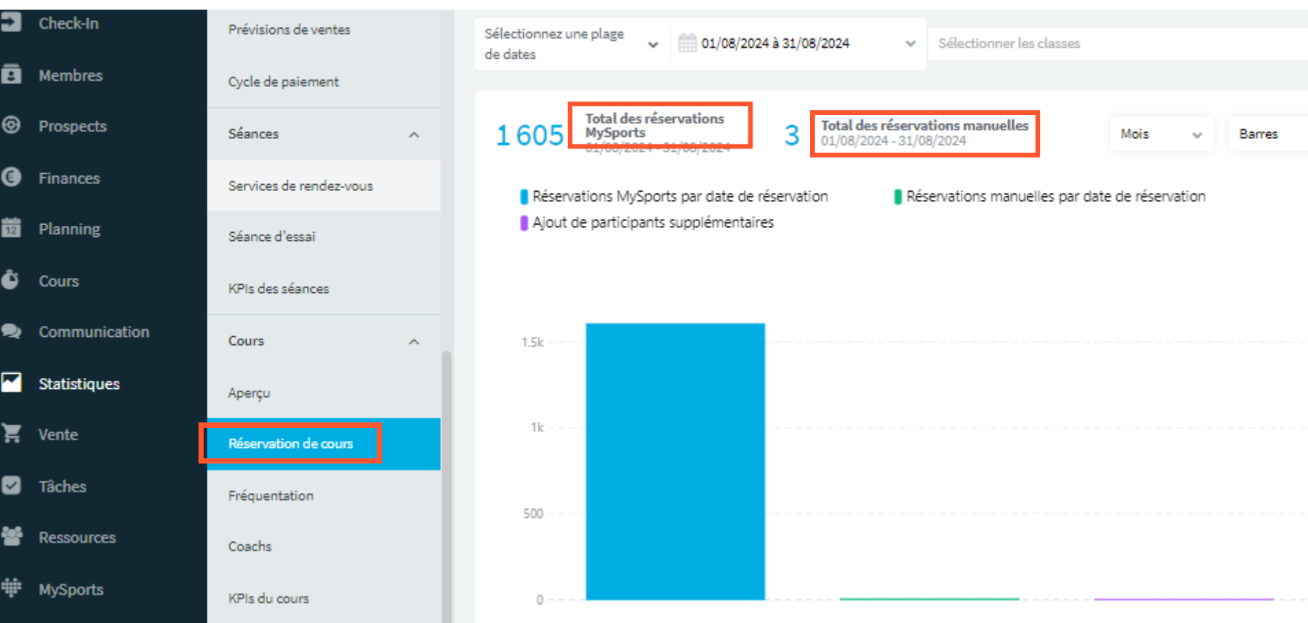Toggle Ajout de participants supplémentaires legend
Image resolution: width=1308 pixels, height=623 pixels.
click(646, 222)
